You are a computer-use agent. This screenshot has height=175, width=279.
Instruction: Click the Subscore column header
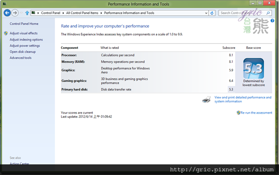click(229, 48)
